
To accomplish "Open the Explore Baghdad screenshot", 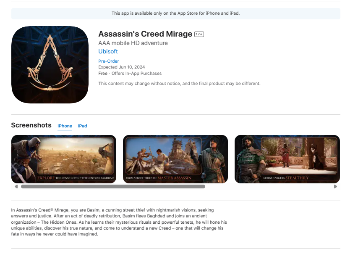I will coord(64,159).
